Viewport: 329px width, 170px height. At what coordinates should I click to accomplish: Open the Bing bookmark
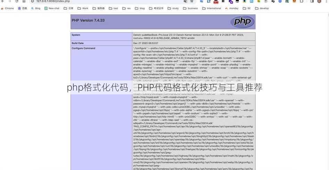(36, 8)
